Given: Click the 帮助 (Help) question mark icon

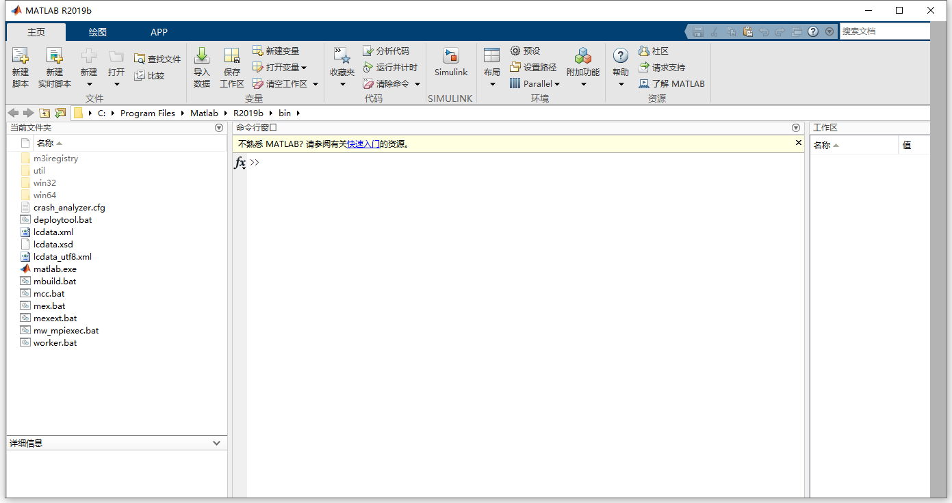Looking at the screenshot, I should tap(621, 56).
